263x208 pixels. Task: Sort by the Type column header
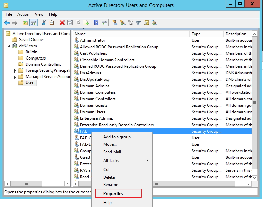click(x=207, y=34)
